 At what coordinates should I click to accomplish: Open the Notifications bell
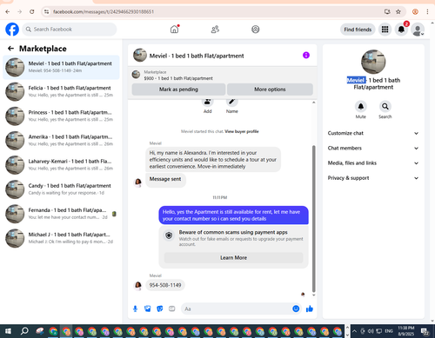point(401,30)
